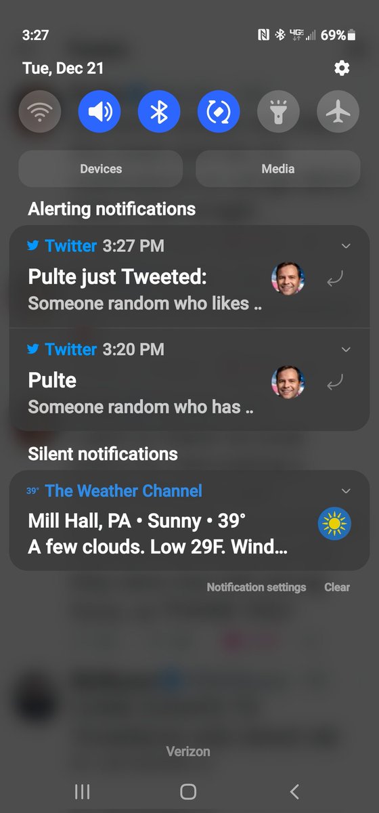379x813 pixels.
Task: Open settings via the gear icon
Action: (342, 68)
